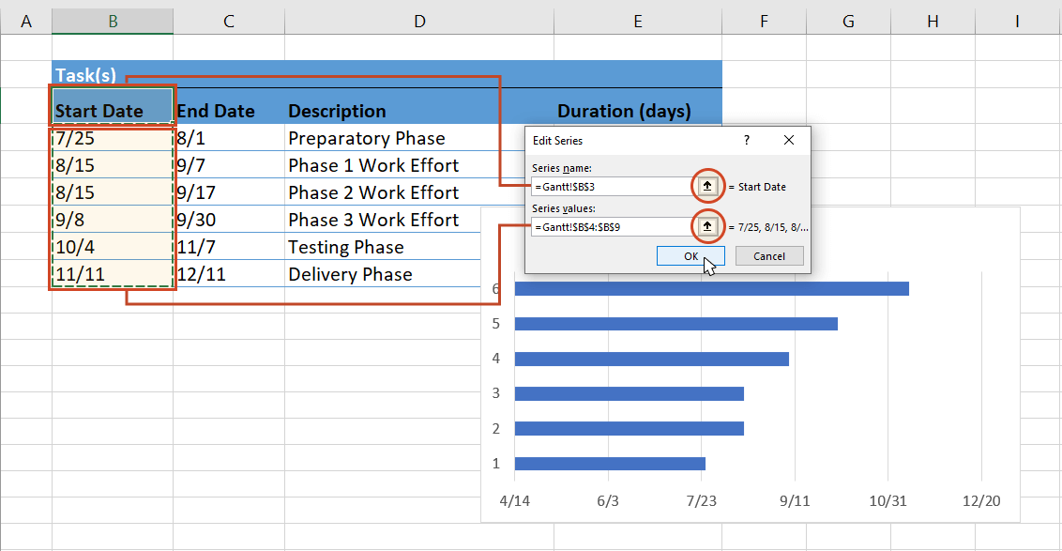Cancel the Edit Series dialog
This screenshot has height=551, width=1062.
[x=769, y=255]
